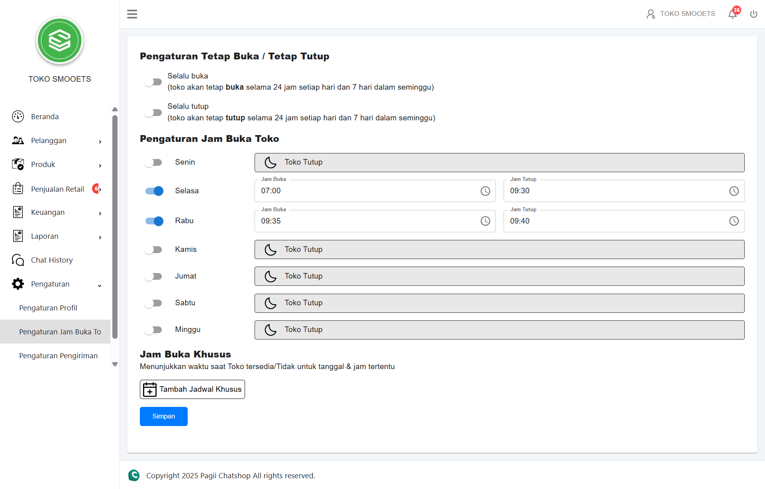Click the TOKO SMOOETS user profile icon
The width and height of the screenshot is (765, 489).
coord(650,14)
